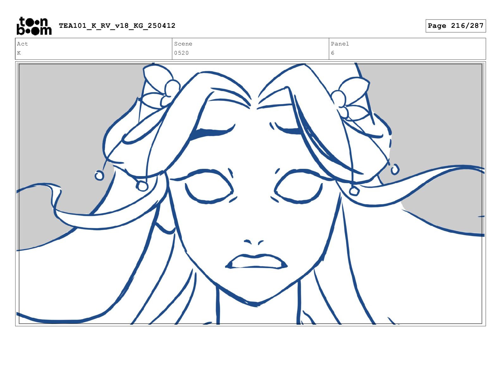501x387 pixels.
Task: Click the Panel header label
Action: tap(340, 44)
